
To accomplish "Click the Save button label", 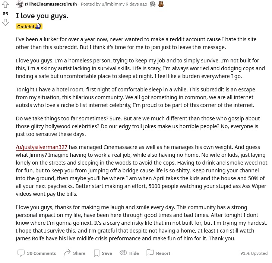I will [x=107, y=253].
